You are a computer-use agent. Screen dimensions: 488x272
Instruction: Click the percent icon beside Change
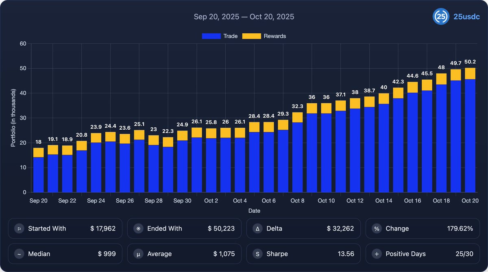[x=377, y=228]
